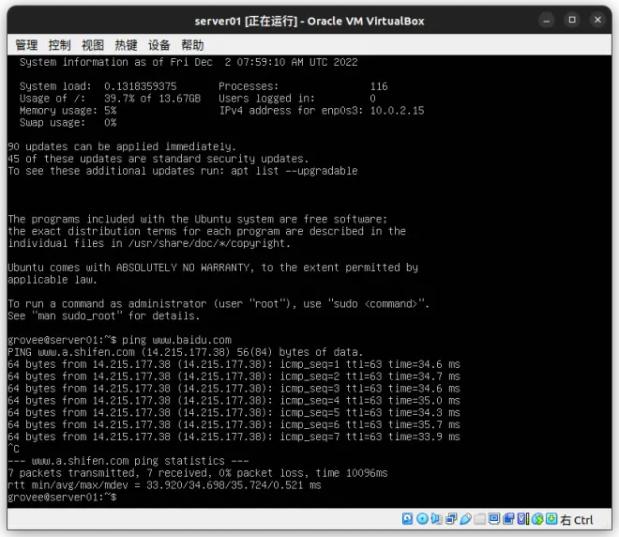Click the display settings status icon
The width and height of the screenshot is (619, 537).
click(494, 518)
